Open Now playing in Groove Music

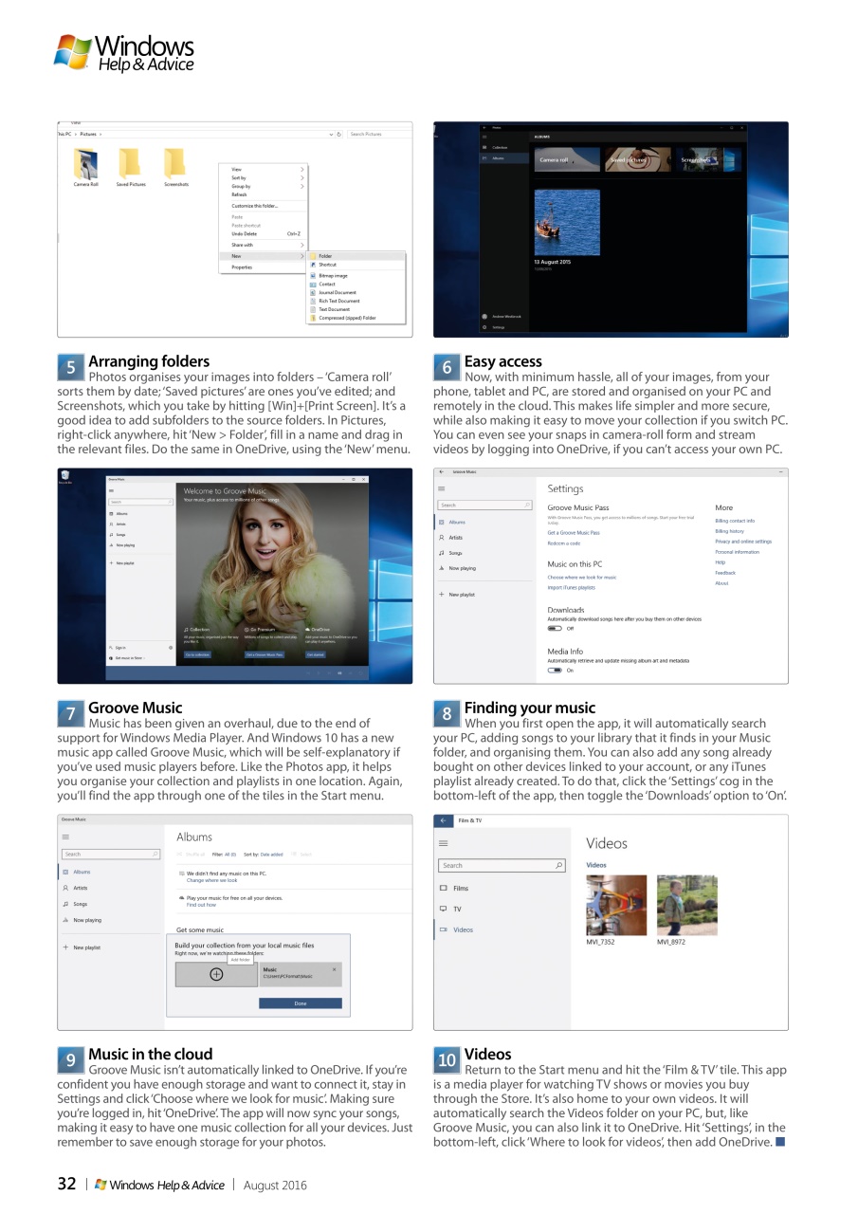click(x=87, y=920)
